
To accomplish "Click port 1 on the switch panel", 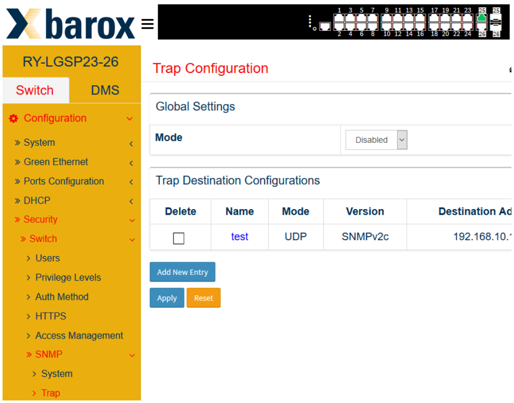I will click(x=339, y=18).
